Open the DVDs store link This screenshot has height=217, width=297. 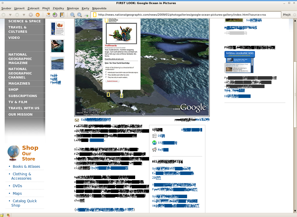point(17,186)
